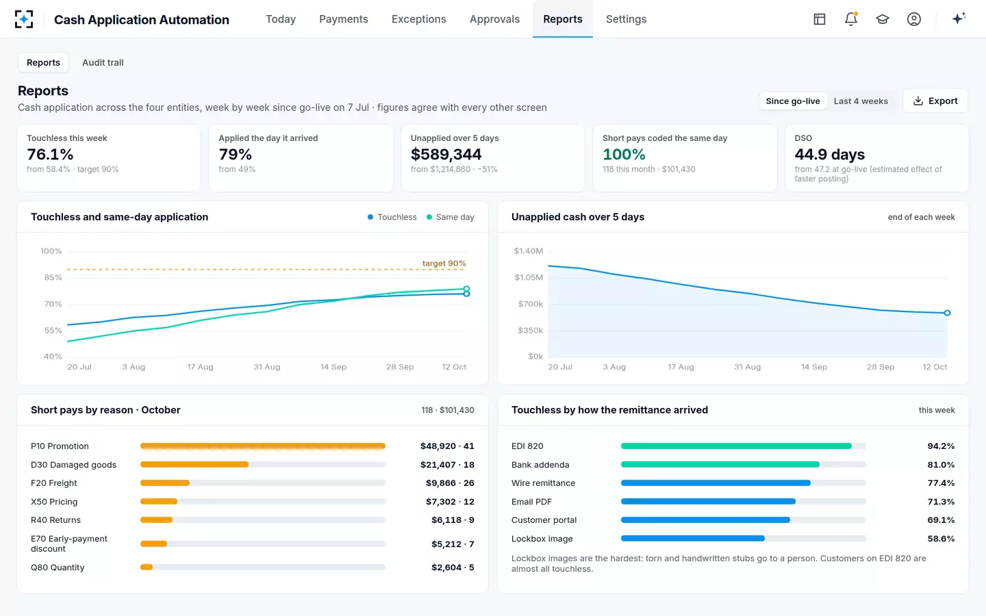Select the Reports tab in top navigation
The height and width of the screenshot is (616, 986).
tap(563, 19)
